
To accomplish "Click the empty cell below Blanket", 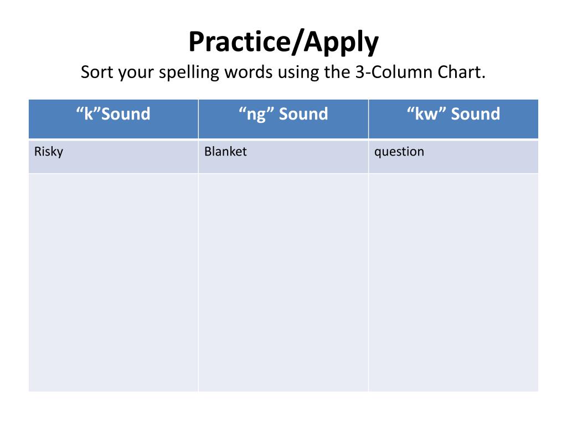I will [x=283, y=283].
